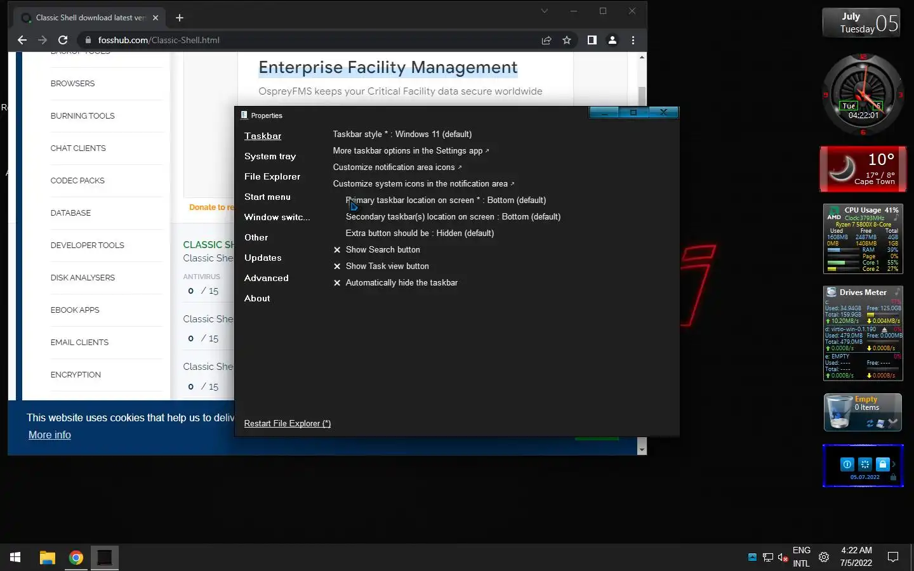
Task: Select the File Explorer section
Action: click(x=272, y=176)
